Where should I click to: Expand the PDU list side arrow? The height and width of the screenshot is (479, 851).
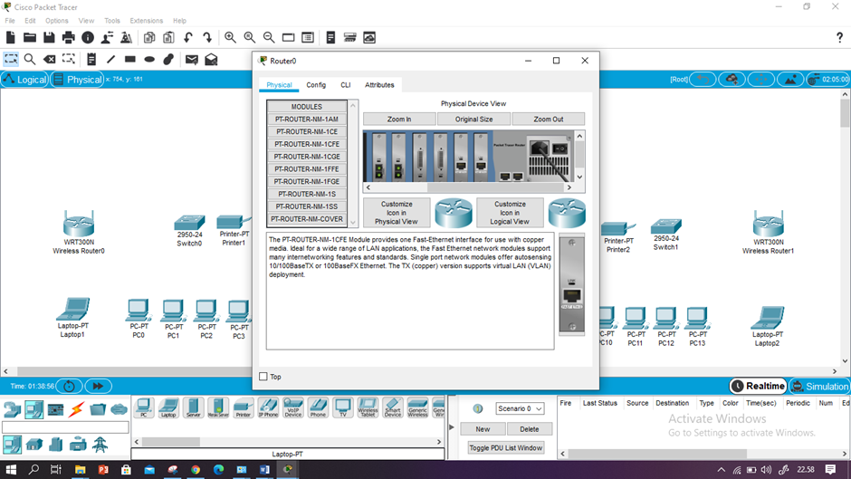tap(452, 427)
